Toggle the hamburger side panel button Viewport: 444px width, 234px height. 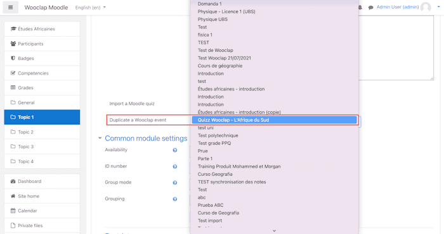click(x=11, y=8)
